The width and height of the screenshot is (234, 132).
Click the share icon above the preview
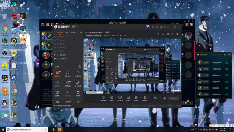pyautogui.click(x=177, y=34)
